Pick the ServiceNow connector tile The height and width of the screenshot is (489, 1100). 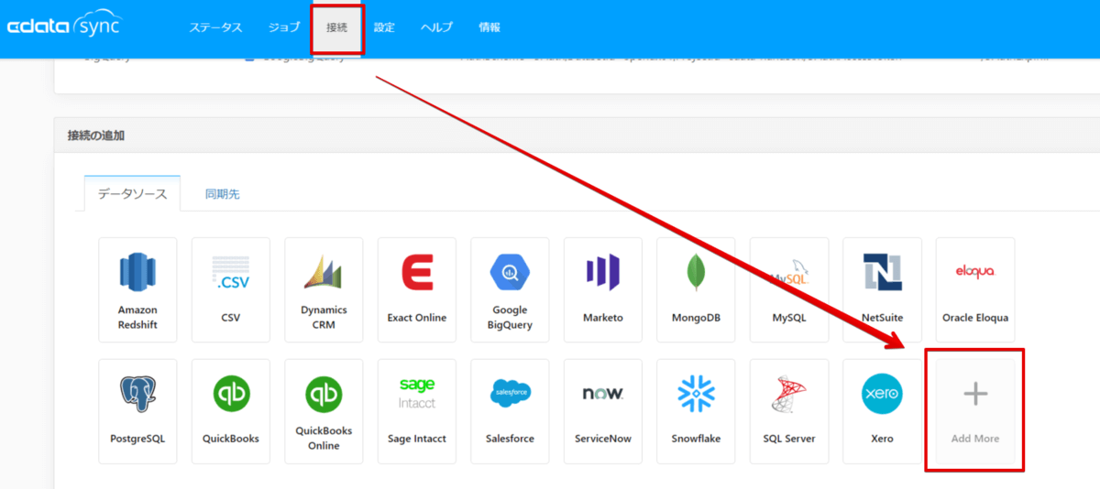(603, 411)
